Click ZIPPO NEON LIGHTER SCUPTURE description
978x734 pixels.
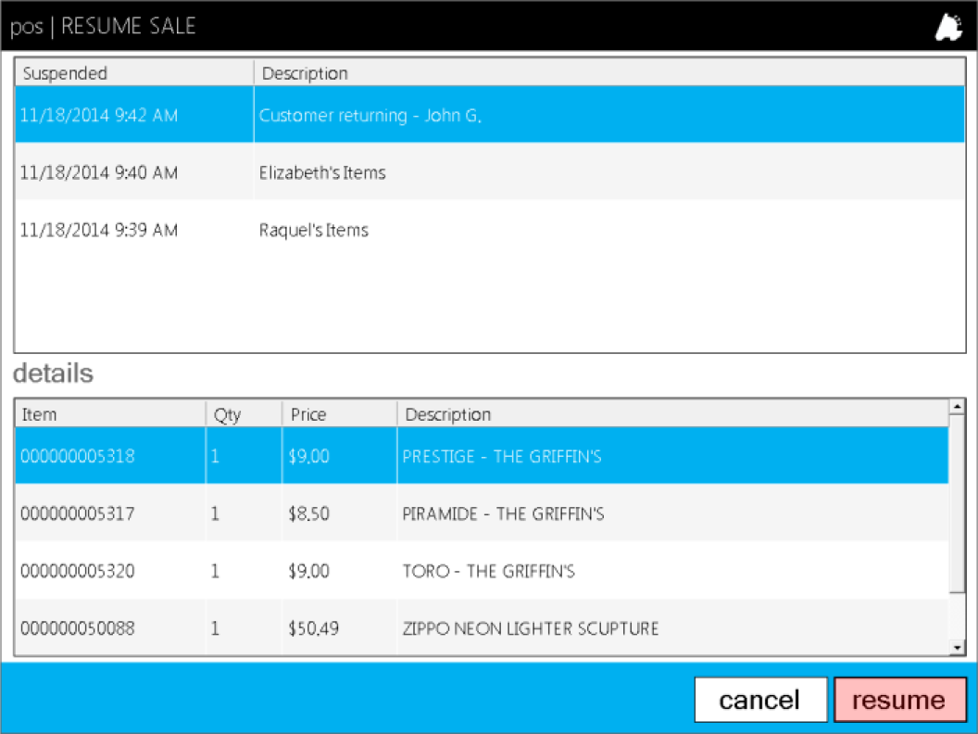pyautogui.click(x=531, y=628)
